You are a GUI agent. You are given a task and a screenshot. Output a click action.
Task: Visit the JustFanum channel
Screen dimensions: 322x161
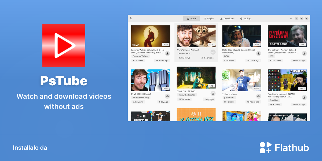[x=229, y=98]
